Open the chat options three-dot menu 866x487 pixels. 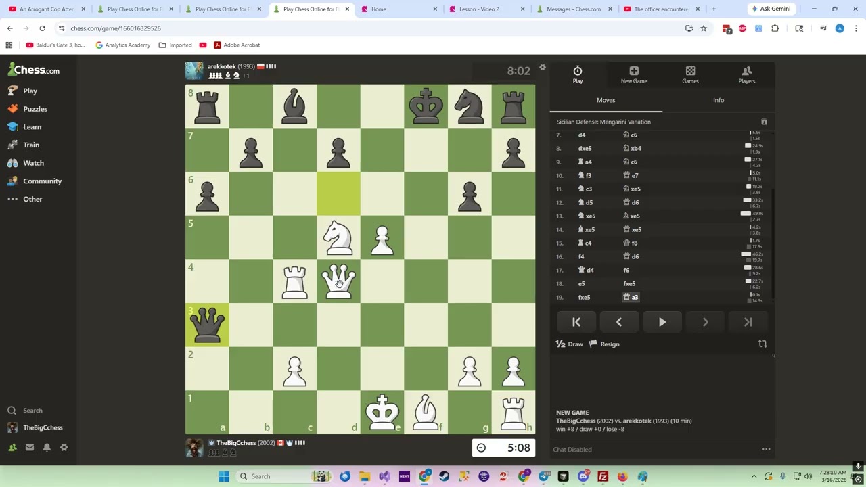(x=766, y=449)
